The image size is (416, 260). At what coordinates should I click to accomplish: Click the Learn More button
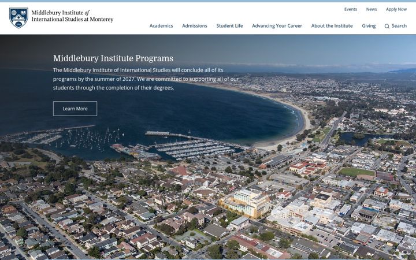[75, 109]
